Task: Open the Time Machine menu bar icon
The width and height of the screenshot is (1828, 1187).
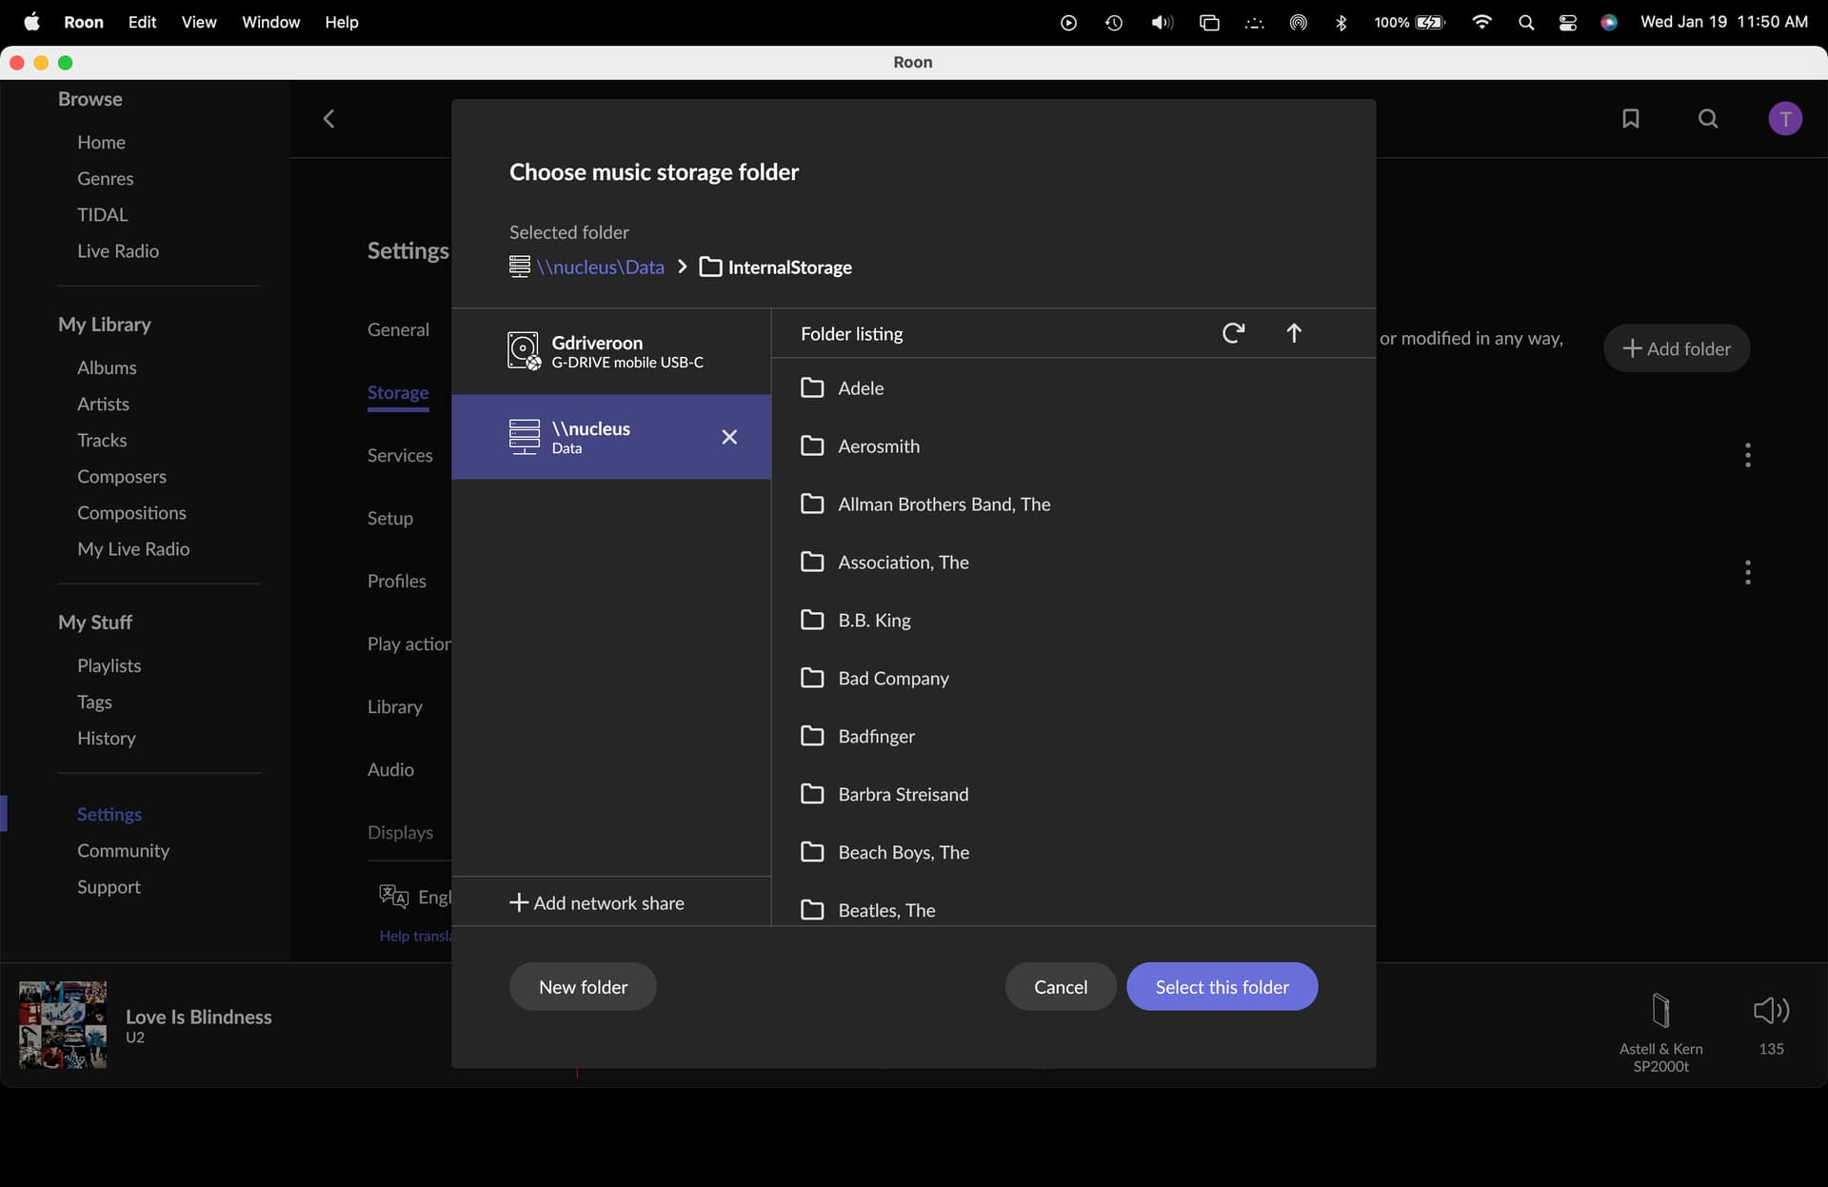Action: point(1114,22)
